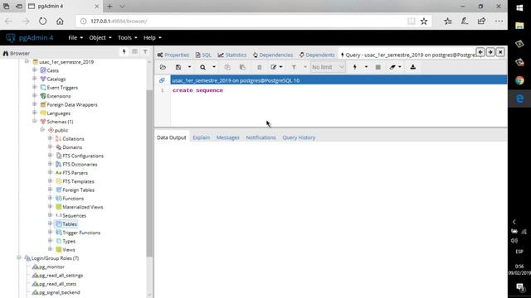This screenshot has width=531, height=298.
Task: Close the query panel X button
Action: pos(500,52)
